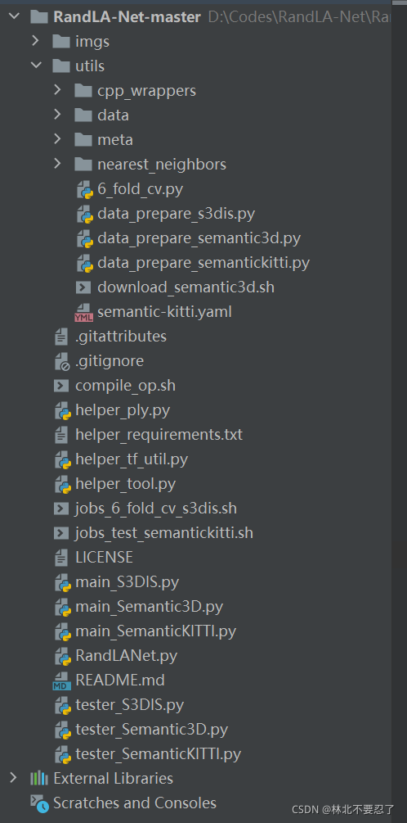Select the data folder name
The height and width of the screenshot is (823, 407).
[x=113, y=115]
